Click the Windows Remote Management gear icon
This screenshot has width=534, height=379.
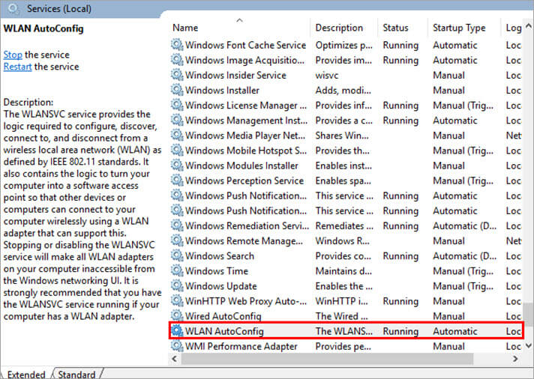177,240
